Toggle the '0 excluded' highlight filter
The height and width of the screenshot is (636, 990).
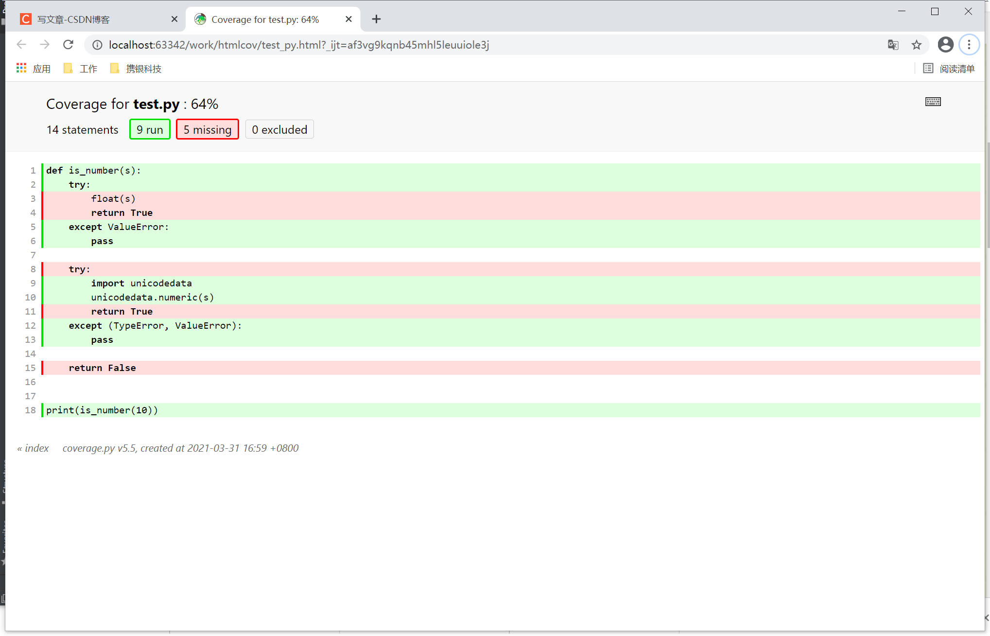[x=279, y=129]
